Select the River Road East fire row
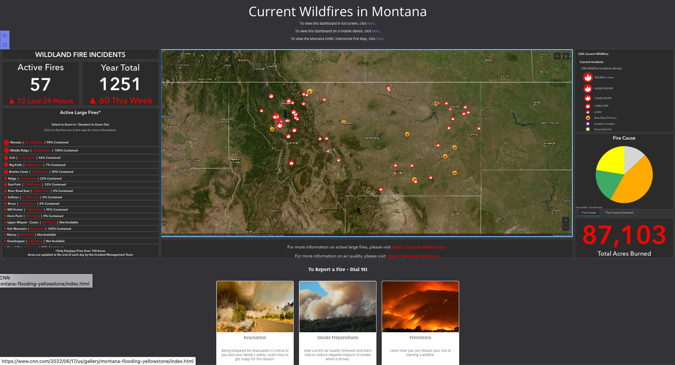This screenshot has width=675, height=365. click(x=80, y=191)
